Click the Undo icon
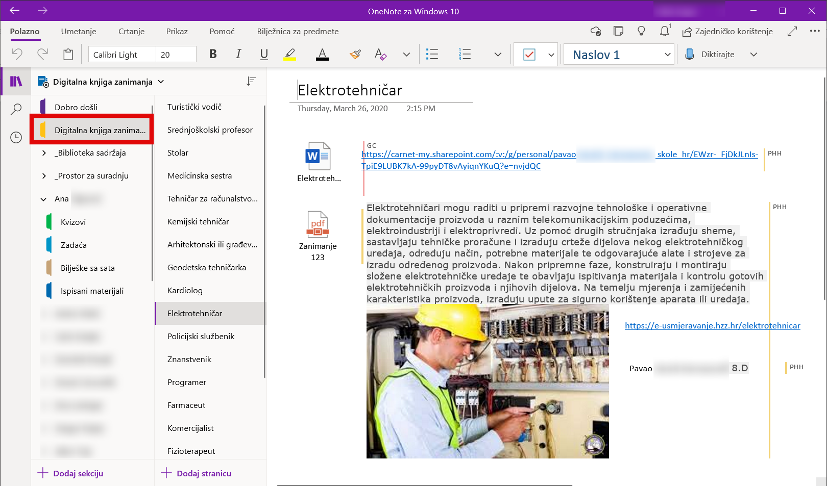Image resolution: width=827 pixels, height=486 pixels. point(17,54)
